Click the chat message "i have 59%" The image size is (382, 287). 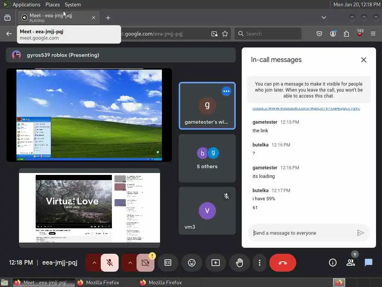264,199
